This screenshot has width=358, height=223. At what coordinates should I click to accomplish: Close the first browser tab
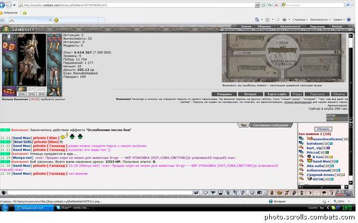coord(50,20)
